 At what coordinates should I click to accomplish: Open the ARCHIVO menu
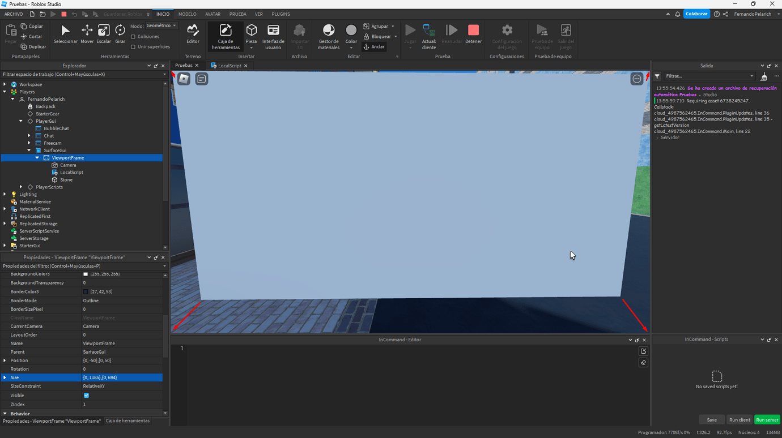[x=14, y=14]
